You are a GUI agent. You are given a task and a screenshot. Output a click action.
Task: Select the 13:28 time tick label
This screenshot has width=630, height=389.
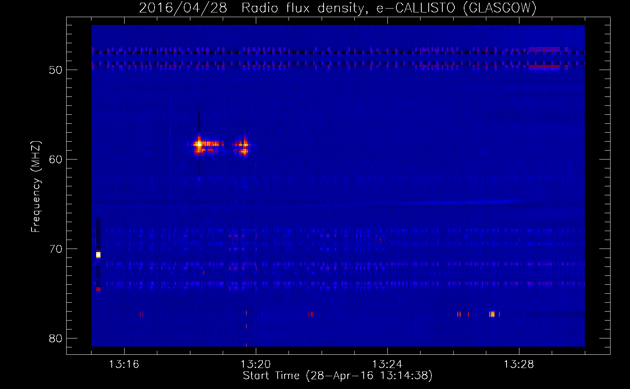pyautogui.click(x=519, y=364)
